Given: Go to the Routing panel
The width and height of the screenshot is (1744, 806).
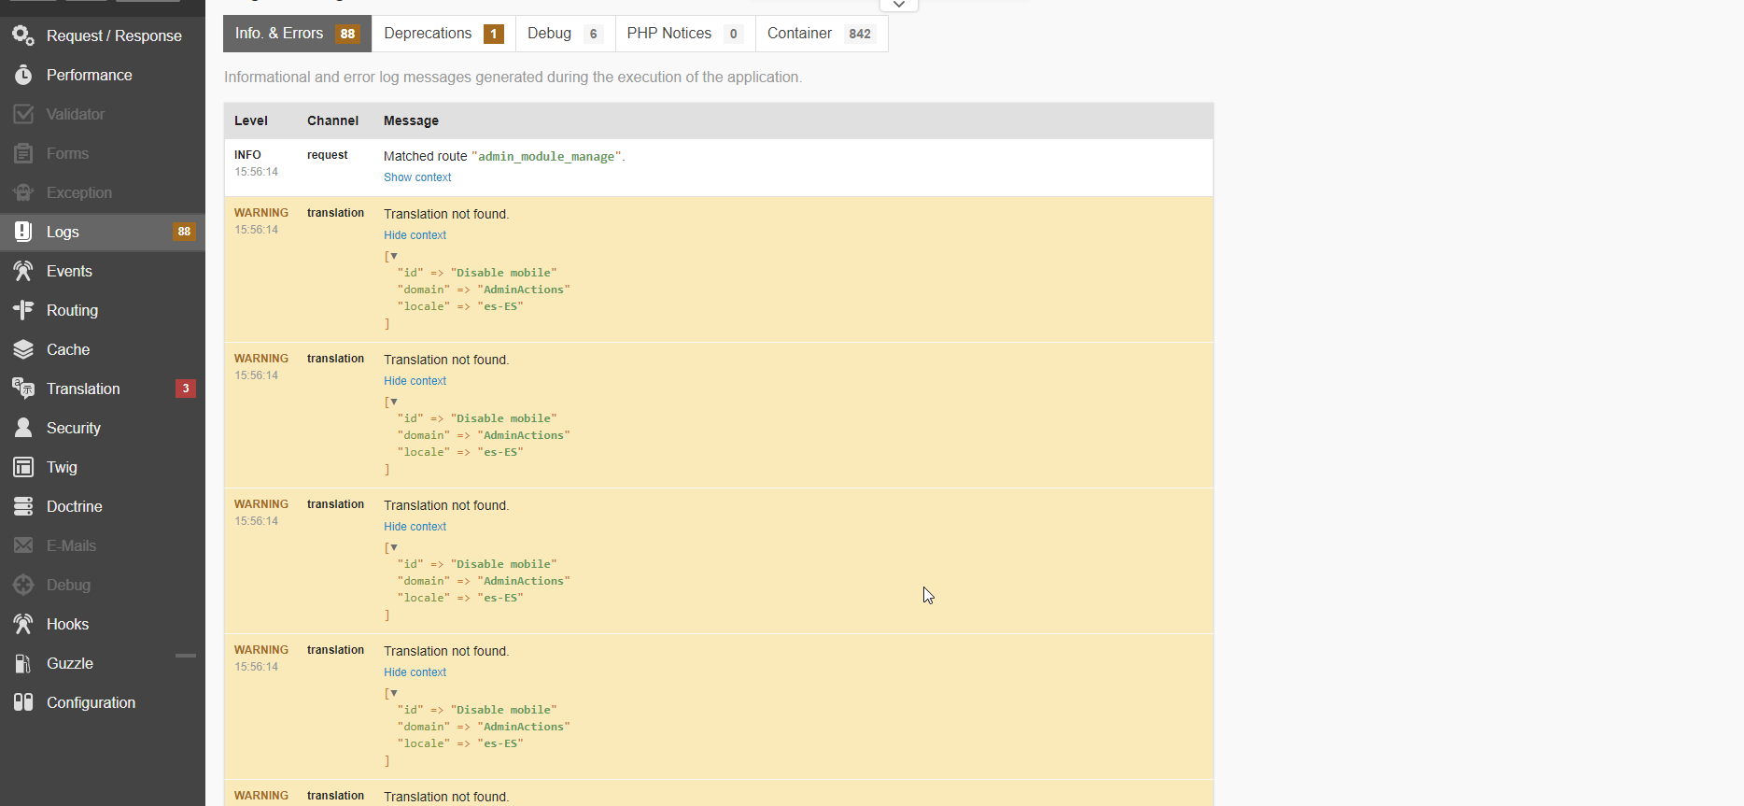Looking at the screenshot, I should [103, 310].
